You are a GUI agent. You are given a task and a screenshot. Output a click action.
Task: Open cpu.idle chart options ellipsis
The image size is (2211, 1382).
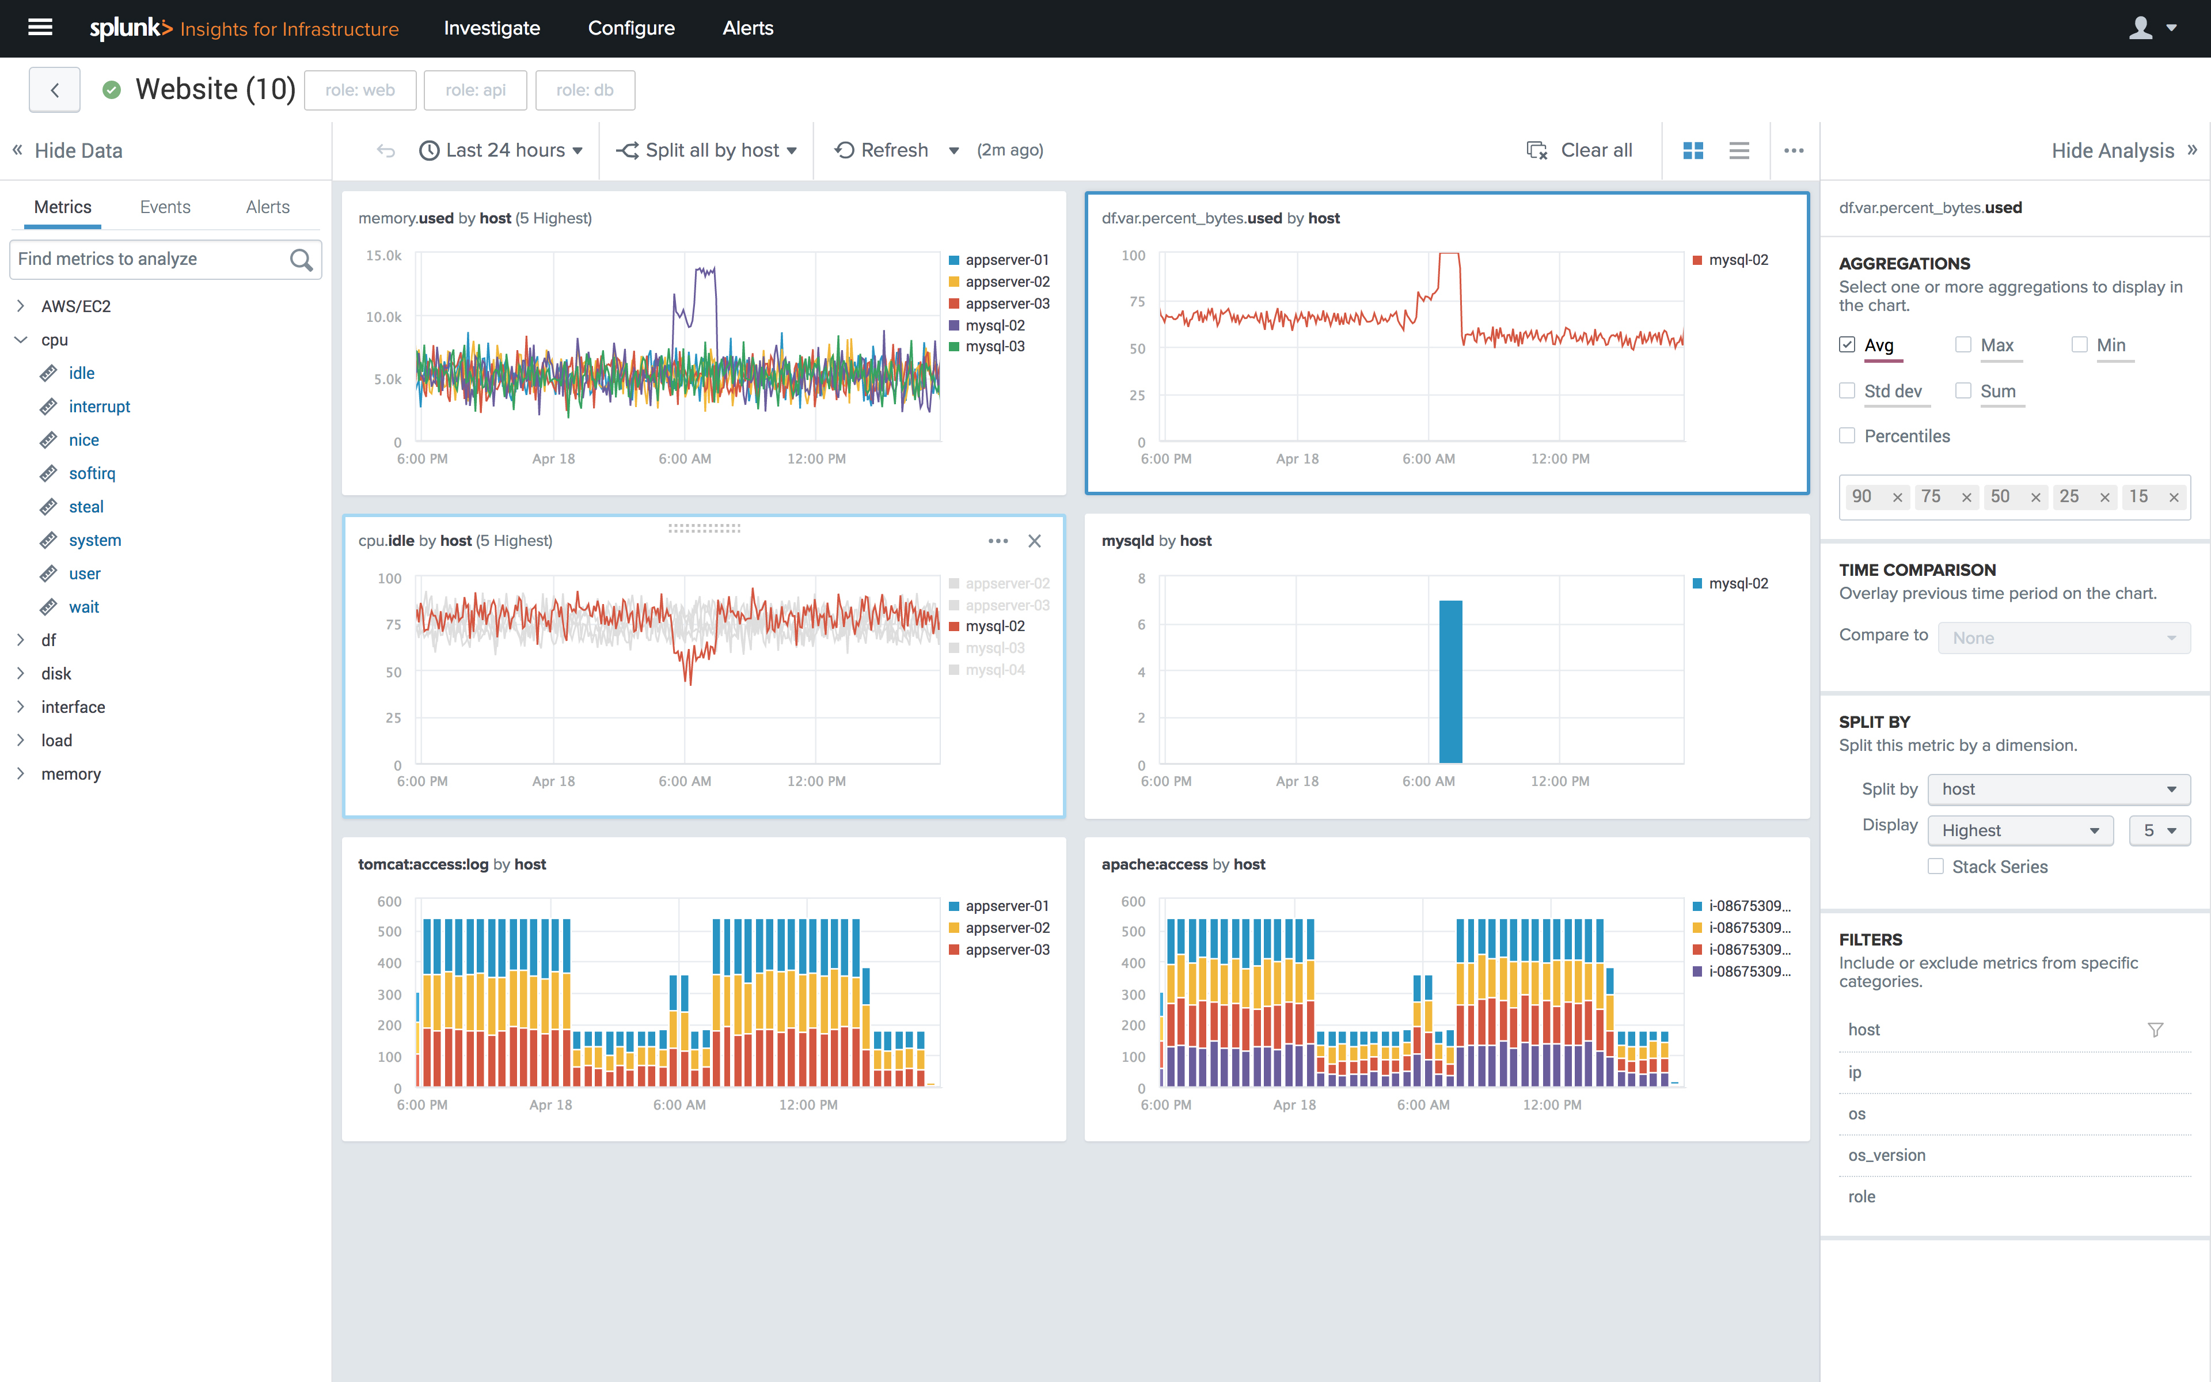coord(998,541)
